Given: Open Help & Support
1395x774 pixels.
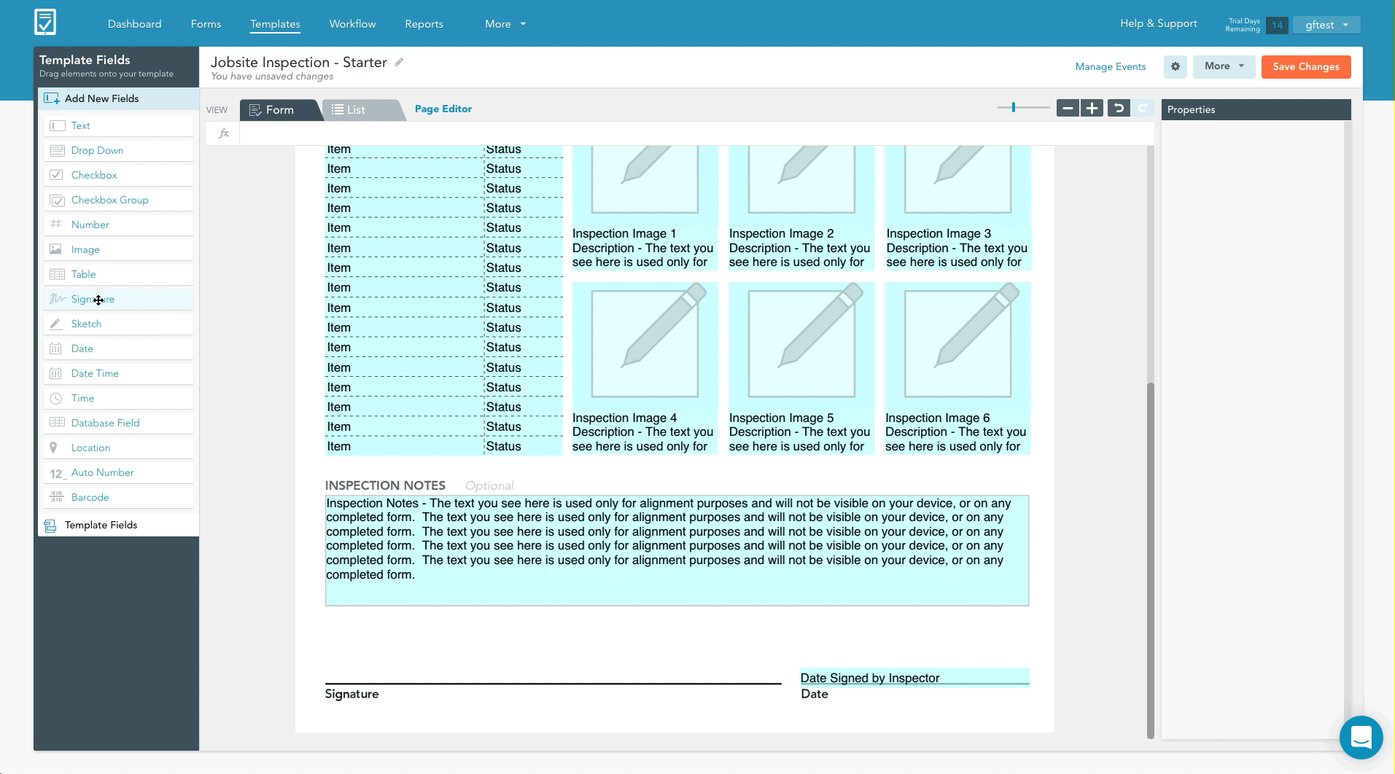Looking at the screenshot, I should pyautogui.click(x=1158, y=23).
